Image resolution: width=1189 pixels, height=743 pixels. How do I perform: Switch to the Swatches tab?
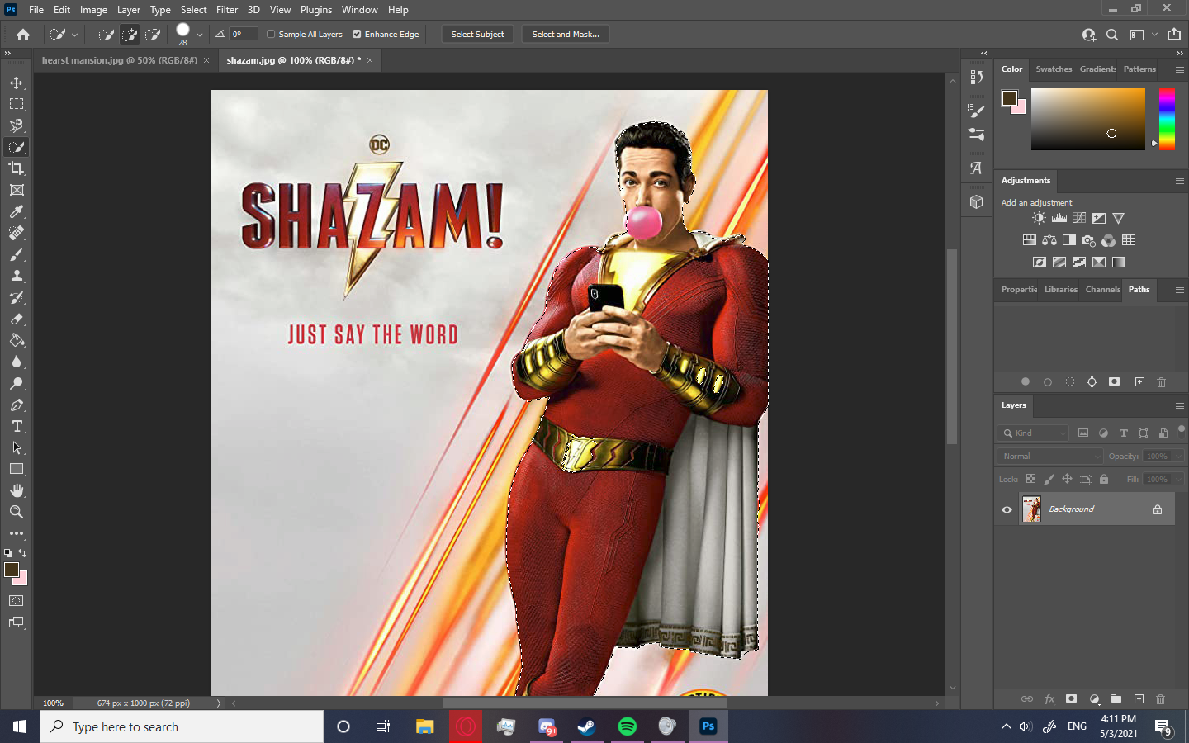(x=1054, y=69)
